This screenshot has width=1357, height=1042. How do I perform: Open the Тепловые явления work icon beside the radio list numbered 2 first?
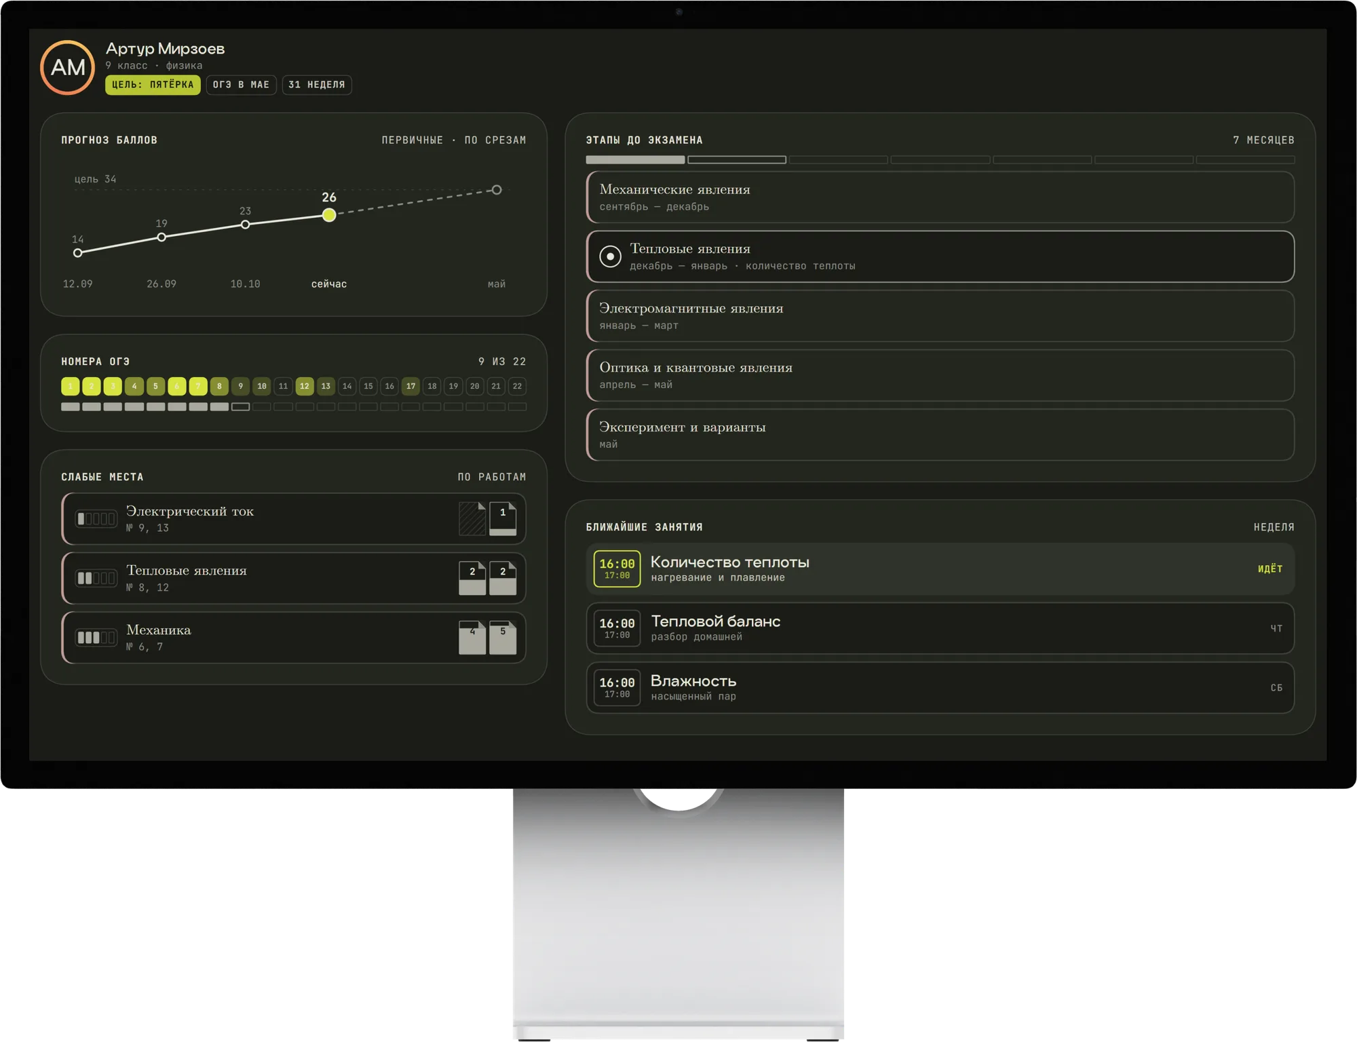click(x=472, y=578)
